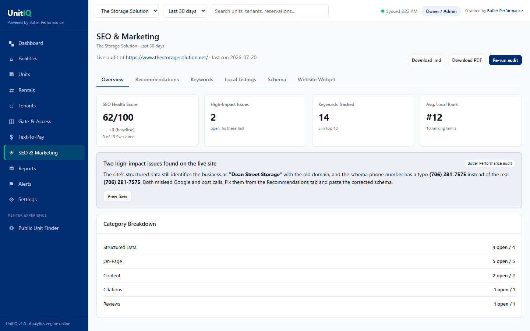Click the '#12' rank value
Viewport: 530px width, 331px height.
pyautogui.click(x=434, y=117)
